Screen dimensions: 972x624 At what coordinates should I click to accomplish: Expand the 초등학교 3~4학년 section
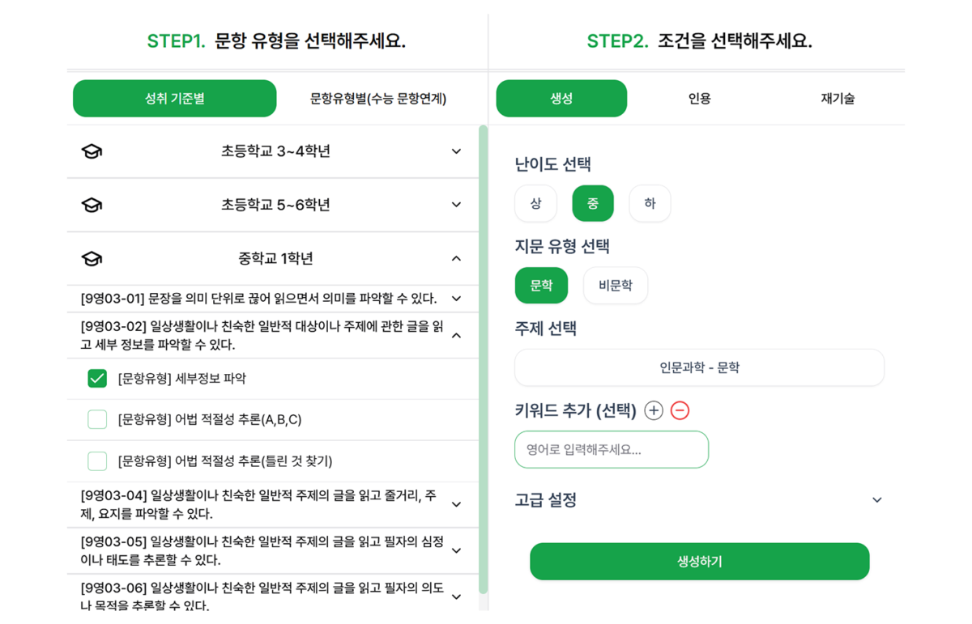(x=455, y=151)
